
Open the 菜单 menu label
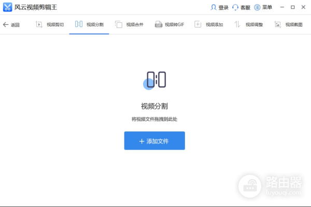coord(267,8)
